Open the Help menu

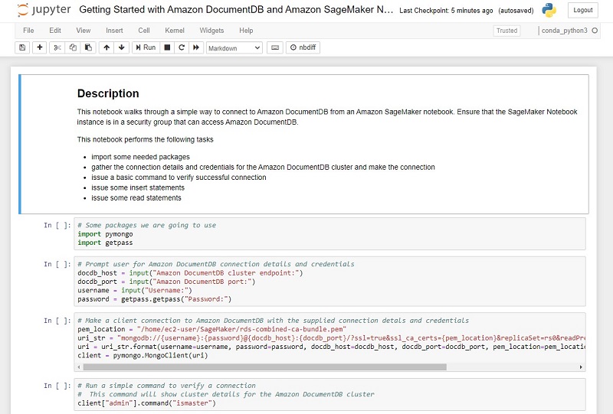pos(246,31)
